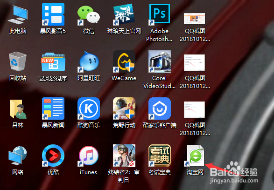The height and width of the screenshot is (190, 274).
Task: Click the Corel VideoStudio icon
Action: 159,61
